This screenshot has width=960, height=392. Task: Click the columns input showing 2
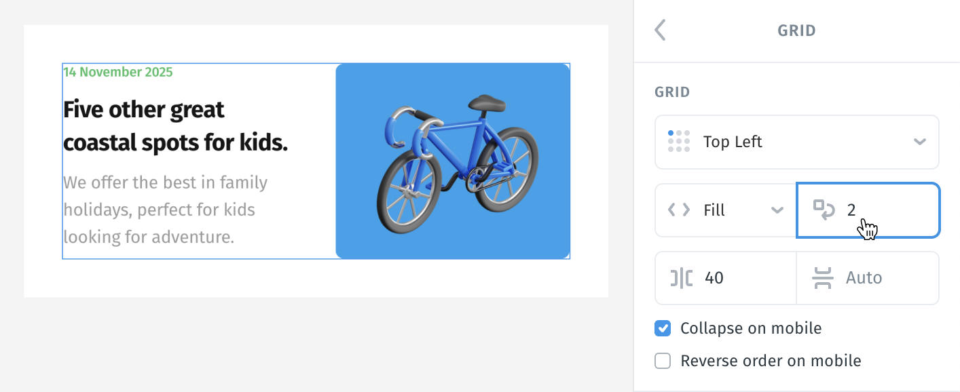coord(868,210)
